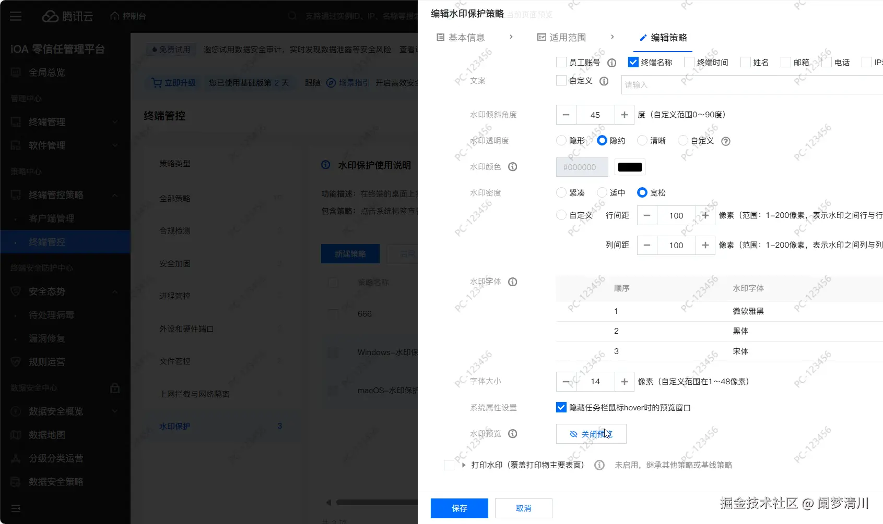Click the 取消 button

point(523,508)
